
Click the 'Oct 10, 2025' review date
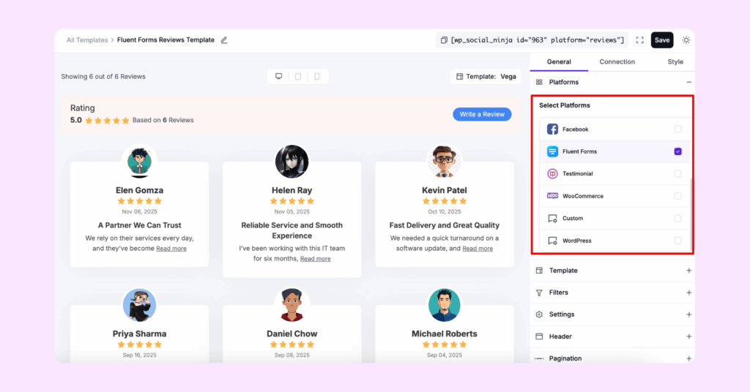(445, 211)
